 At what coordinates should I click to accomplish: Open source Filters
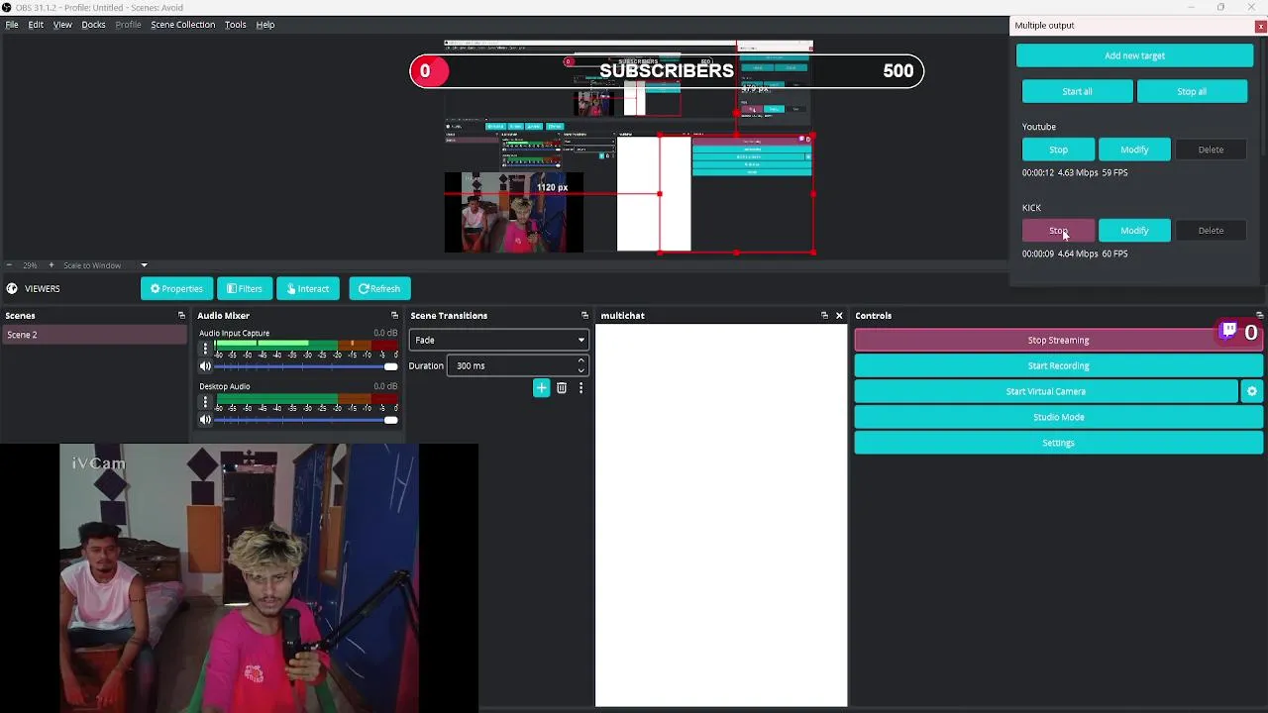click(245, 288)
